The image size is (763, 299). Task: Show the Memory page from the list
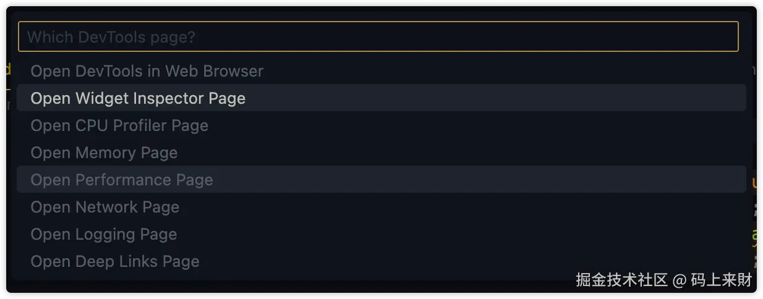coord(104,153)
